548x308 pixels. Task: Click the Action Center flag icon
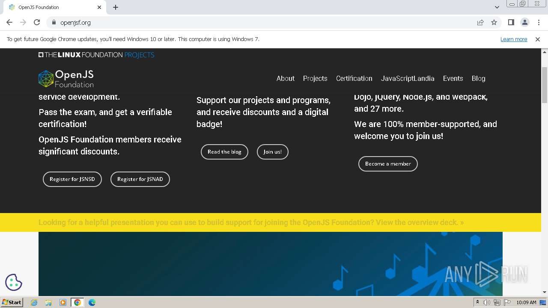pos(507,302)
